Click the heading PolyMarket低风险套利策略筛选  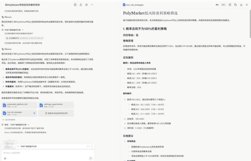tap(150, 13)
